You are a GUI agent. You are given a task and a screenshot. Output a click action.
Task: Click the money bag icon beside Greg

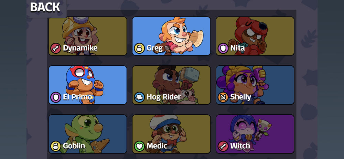point(140,48)
